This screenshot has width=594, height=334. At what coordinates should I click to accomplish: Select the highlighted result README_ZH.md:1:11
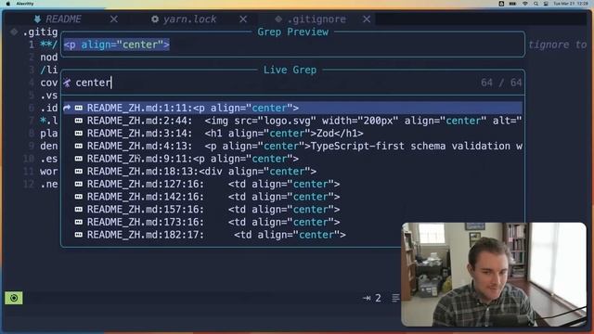tap(292, 108)
